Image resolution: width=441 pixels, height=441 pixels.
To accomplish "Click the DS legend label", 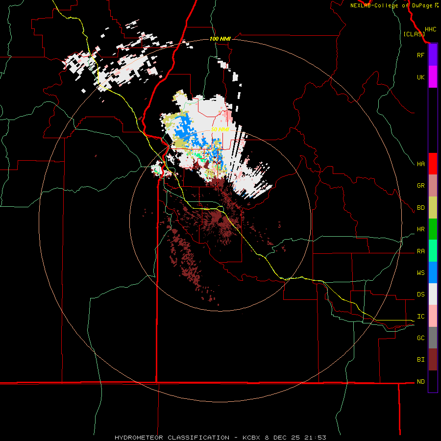I will pos(420,294).
